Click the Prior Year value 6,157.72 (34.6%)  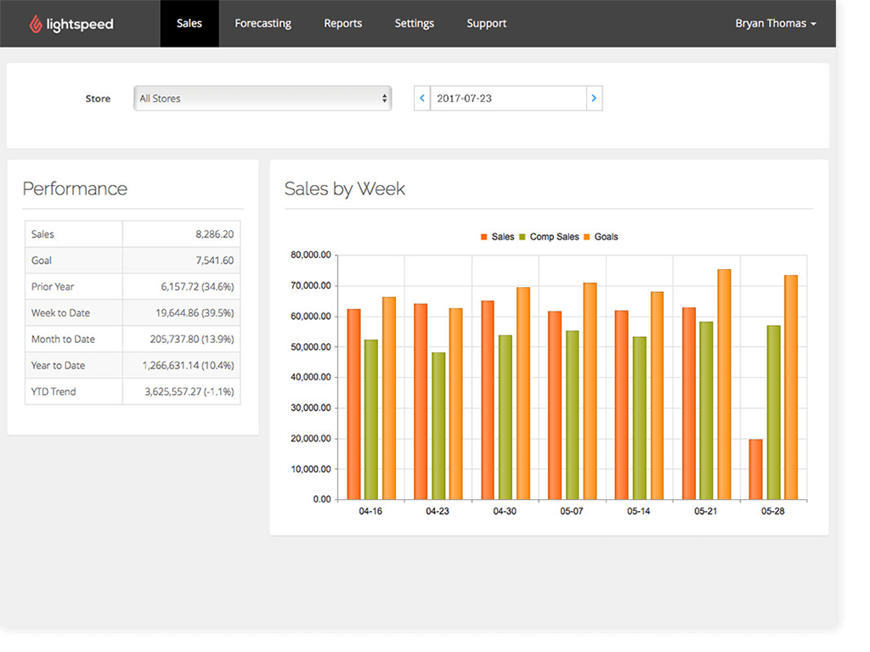pyautogui.click(x=197, y=287)
